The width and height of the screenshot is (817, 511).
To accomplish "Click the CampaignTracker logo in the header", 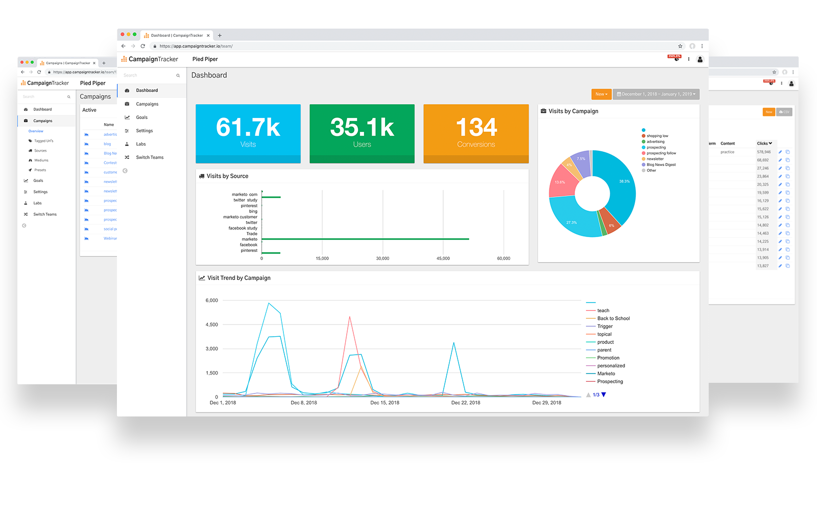I will click(x=150, y=59).
